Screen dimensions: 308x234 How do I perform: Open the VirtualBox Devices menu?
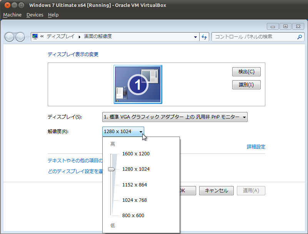click(x=35, y=15)
